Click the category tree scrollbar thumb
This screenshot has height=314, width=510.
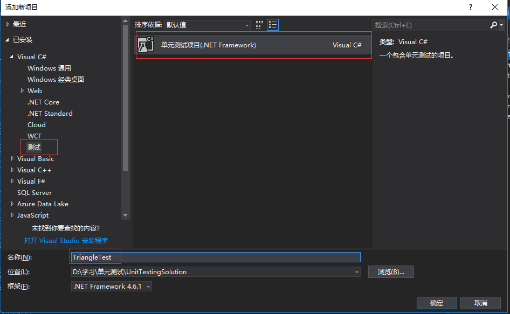125,98
